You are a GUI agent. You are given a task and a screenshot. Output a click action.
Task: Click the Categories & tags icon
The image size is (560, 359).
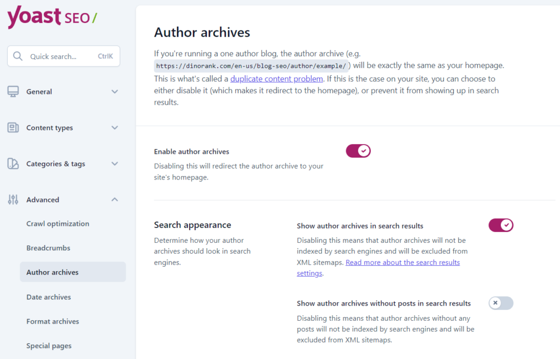pyautogui.click(x=13, y=164)
